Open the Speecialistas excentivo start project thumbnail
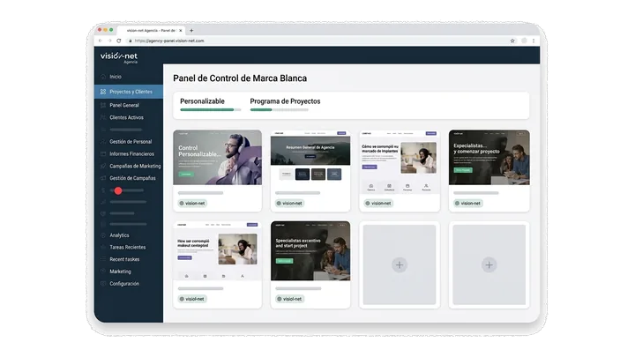Image resolution: width=635 pixels, height=357 pixels. click(310, 251)
